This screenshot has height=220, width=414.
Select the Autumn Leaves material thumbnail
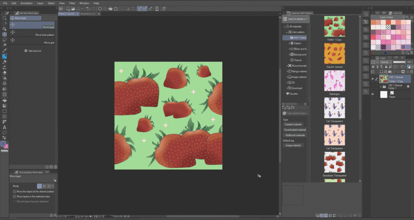(x=334, y=54)
